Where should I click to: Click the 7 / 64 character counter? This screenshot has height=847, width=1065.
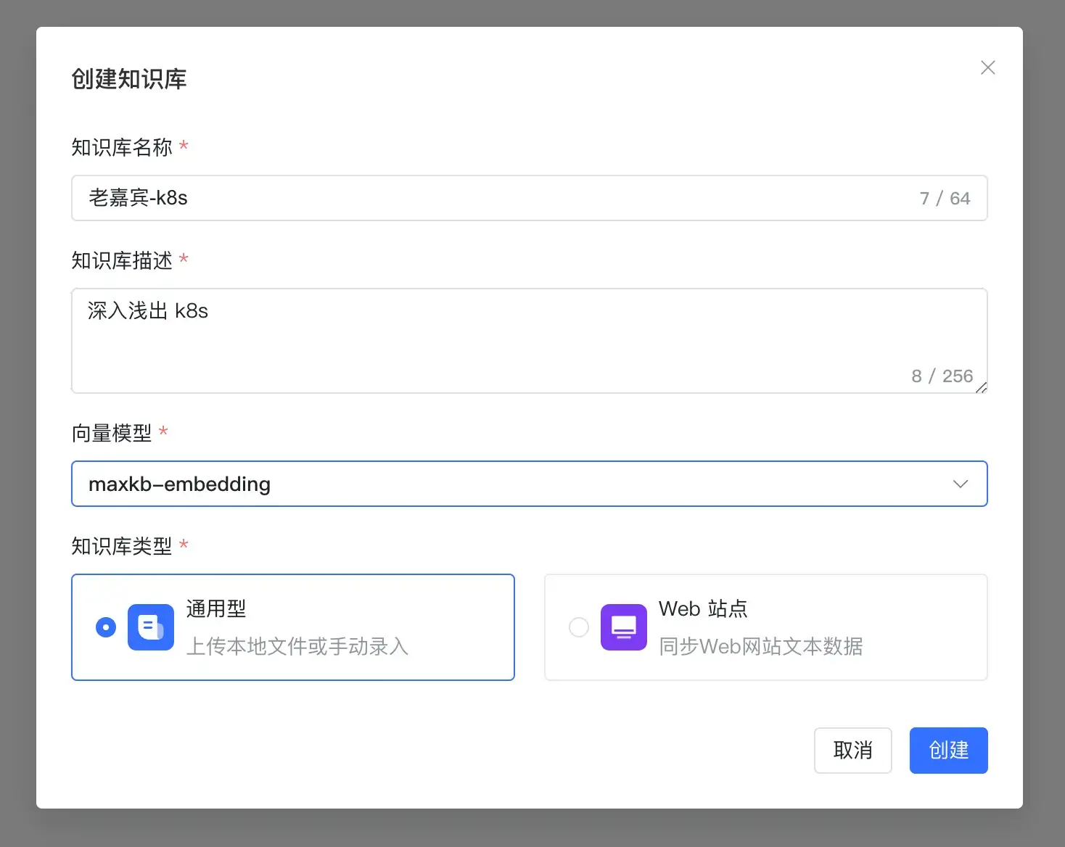tap(945, 198)
